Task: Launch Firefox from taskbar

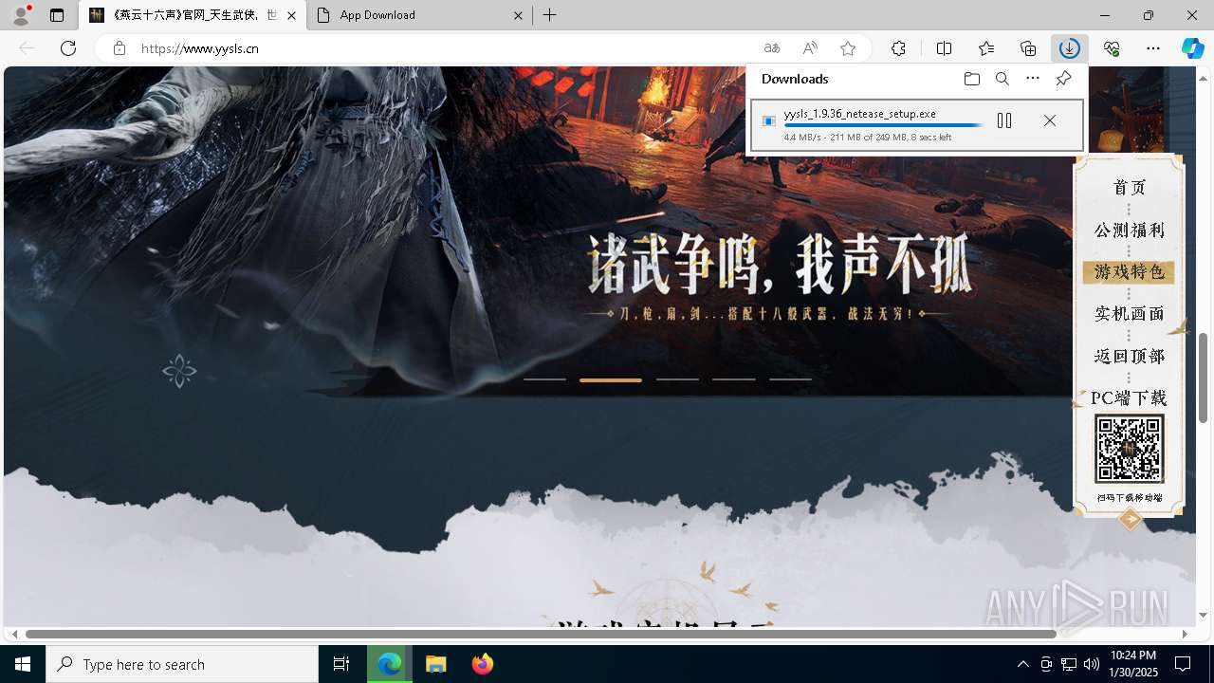Action: (x=482, y=664)
